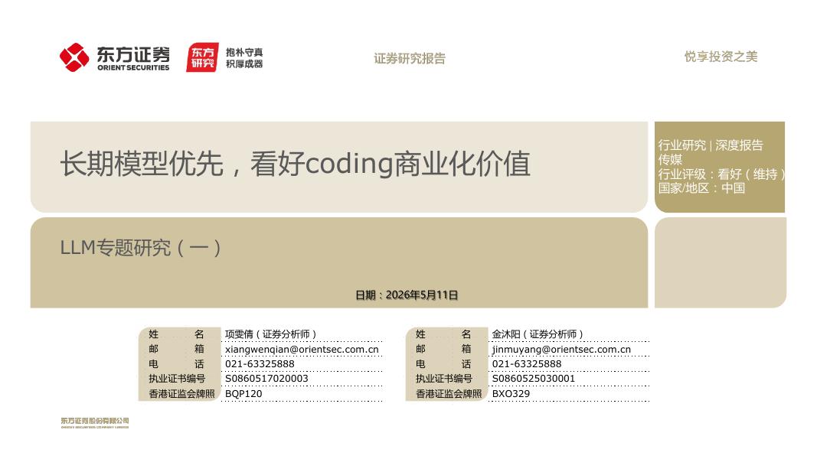Open email jinmuyang@orientsec.com.cn
This screenshot has height=459, width=817.
561,349
